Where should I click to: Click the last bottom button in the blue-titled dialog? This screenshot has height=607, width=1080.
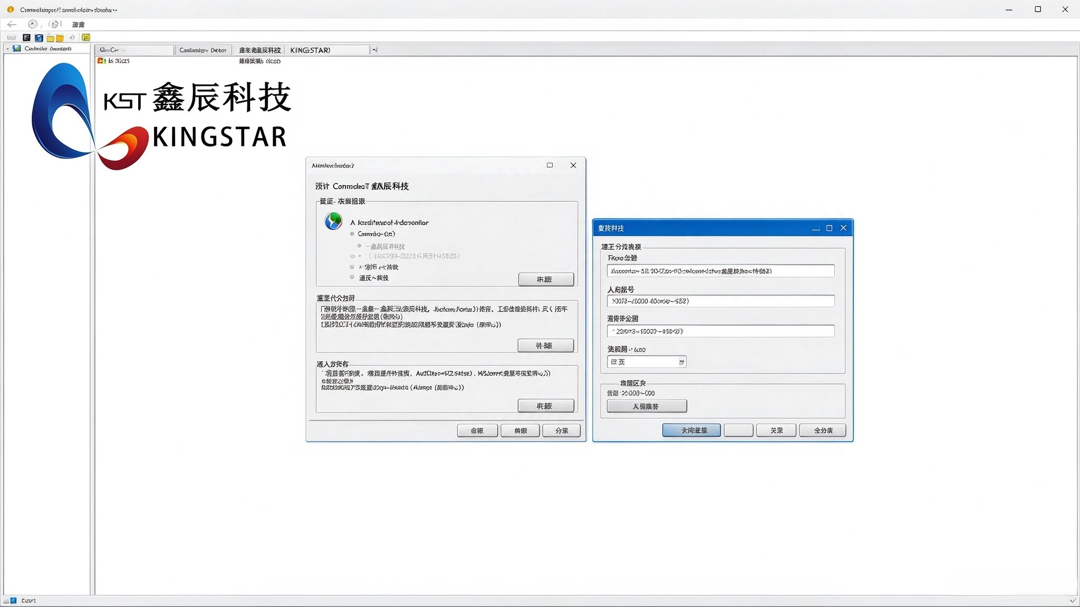(x=823, y=430)
